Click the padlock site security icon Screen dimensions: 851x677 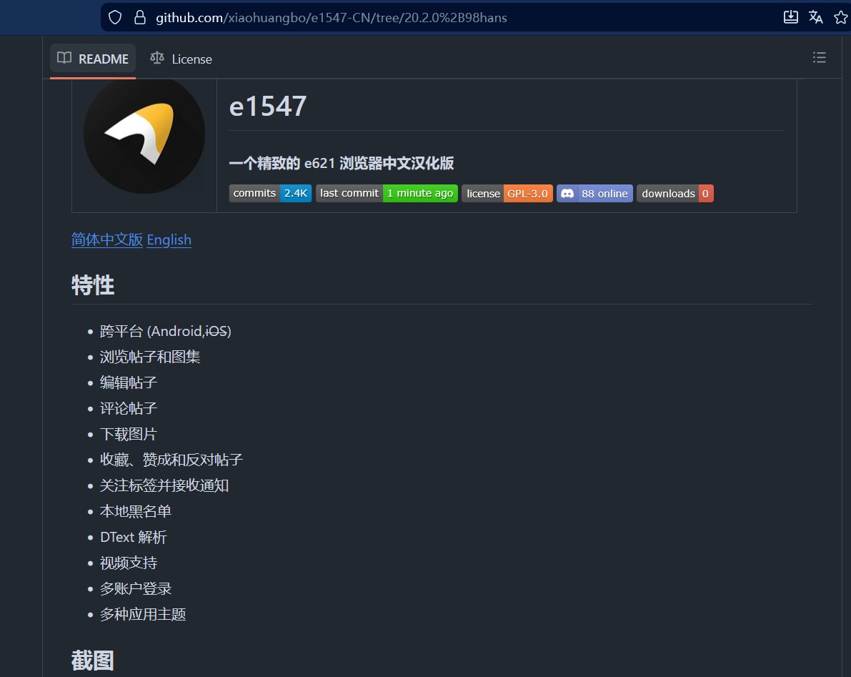140,17
